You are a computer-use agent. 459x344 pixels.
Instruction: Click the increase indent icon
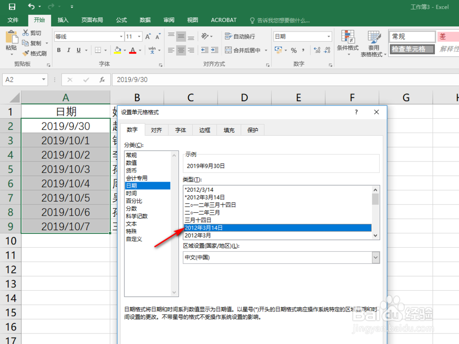214,50
